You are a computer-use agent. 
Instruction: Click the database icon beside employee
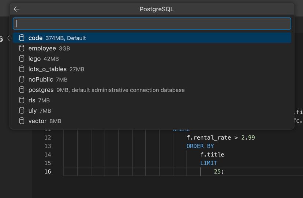(22, 48)
